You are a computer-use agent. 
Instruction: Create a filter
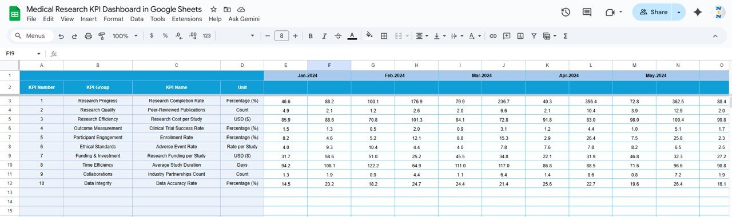click(534, 36)
